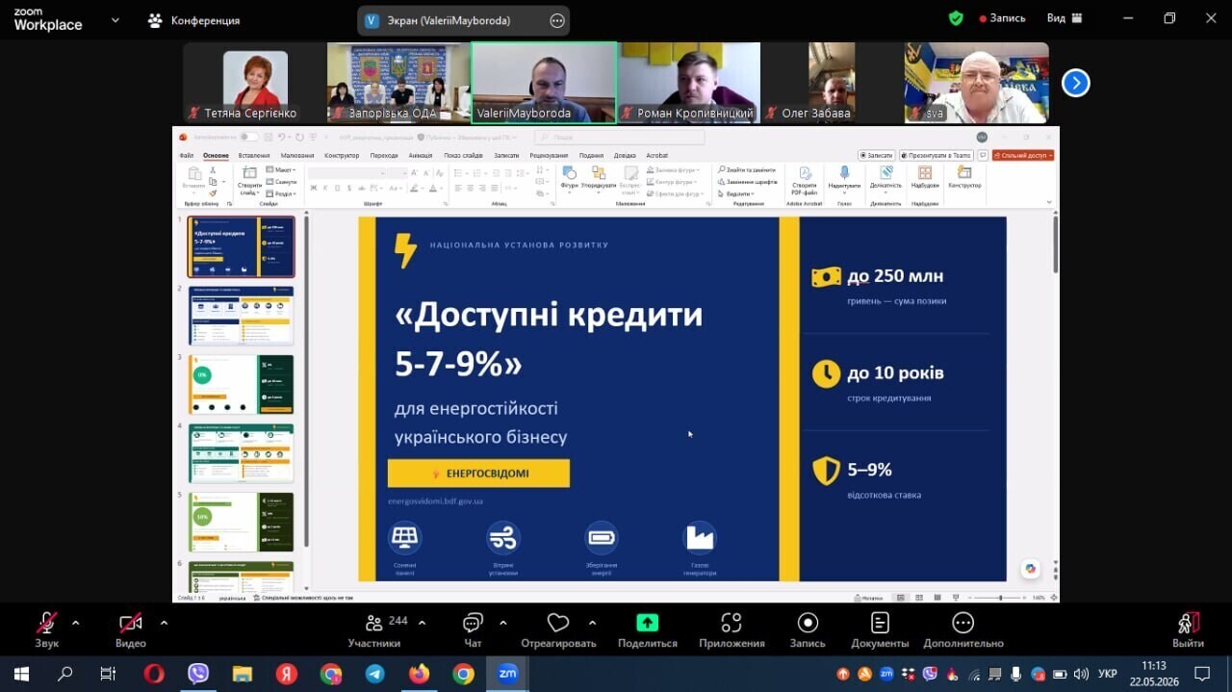Select slide 4 thumbnail

242,453
